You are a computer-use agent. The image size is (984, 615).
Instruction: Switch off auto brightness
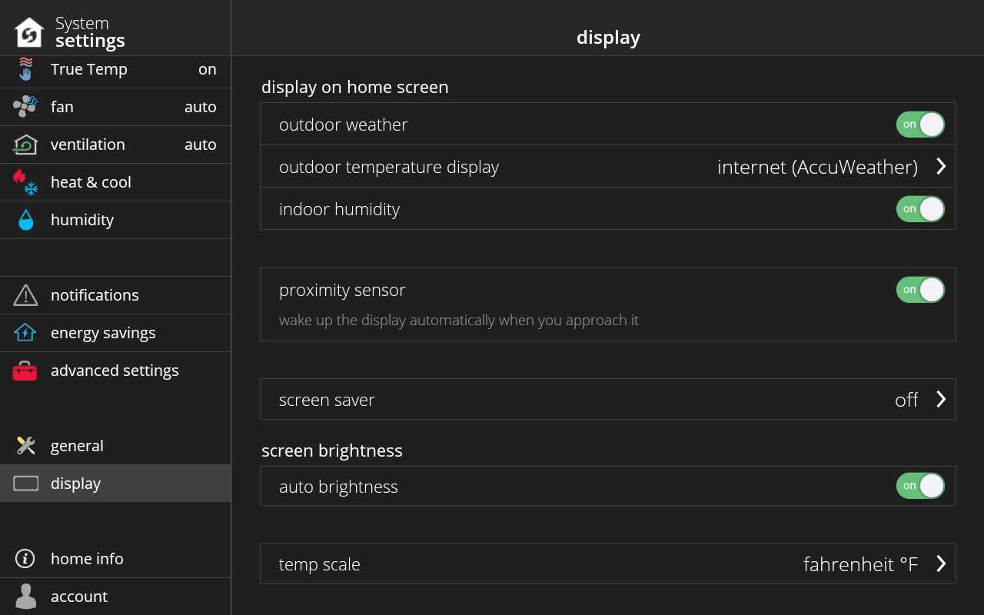tap(920, 486)
